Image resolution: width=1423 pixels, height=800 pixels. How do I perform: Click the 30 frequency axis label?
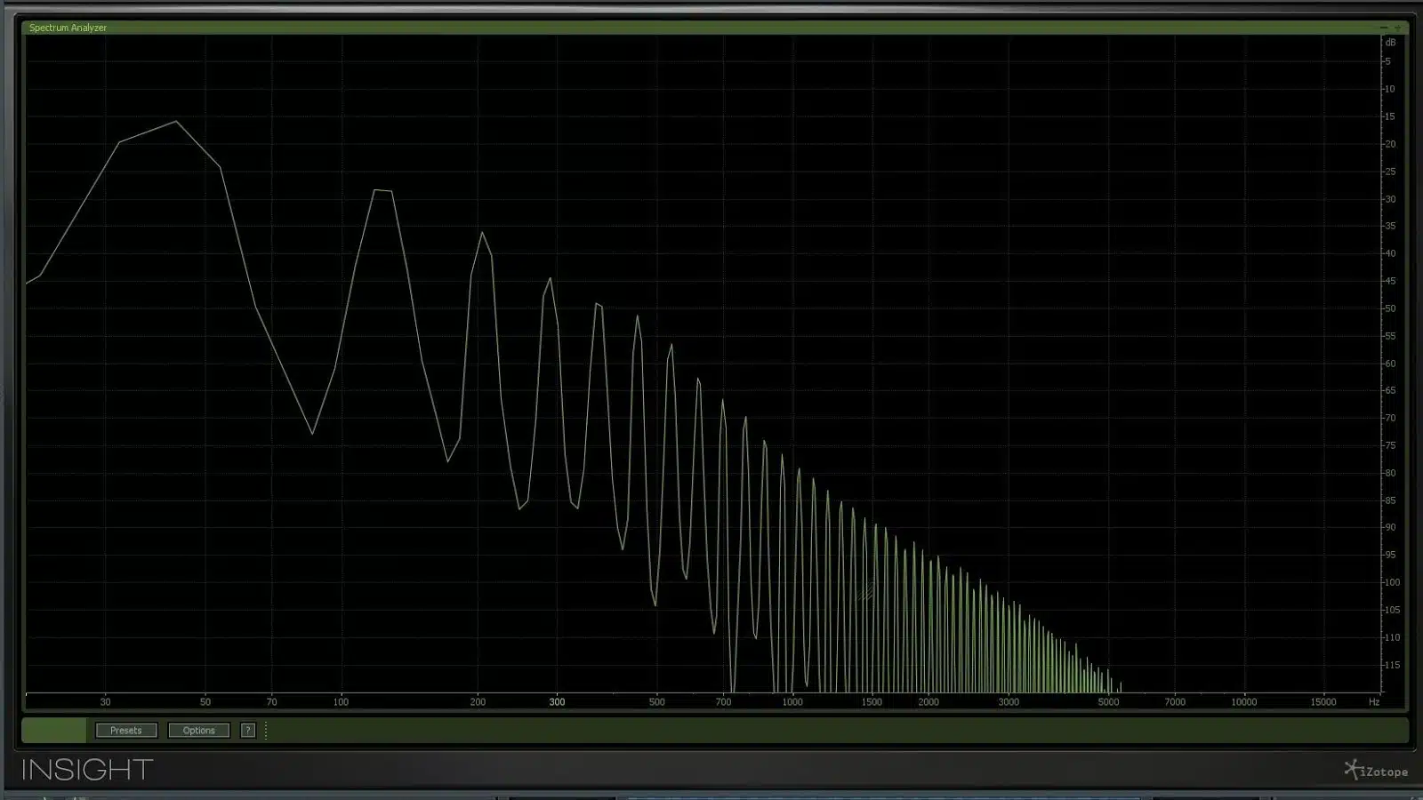(105, 702)
